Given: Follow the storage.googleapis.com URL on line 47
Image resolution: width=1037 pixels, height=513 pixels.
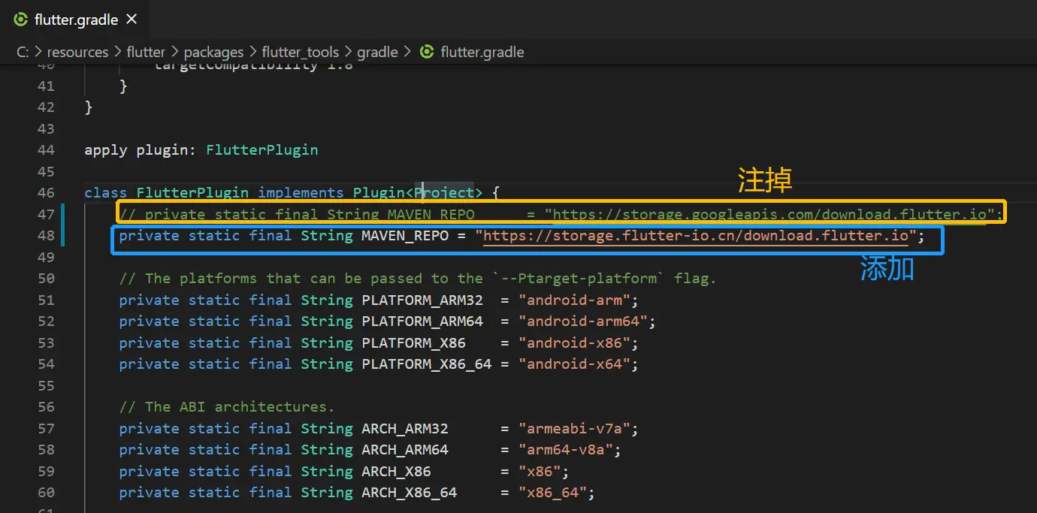Looking at the screenshot, I should coord(769,214).
